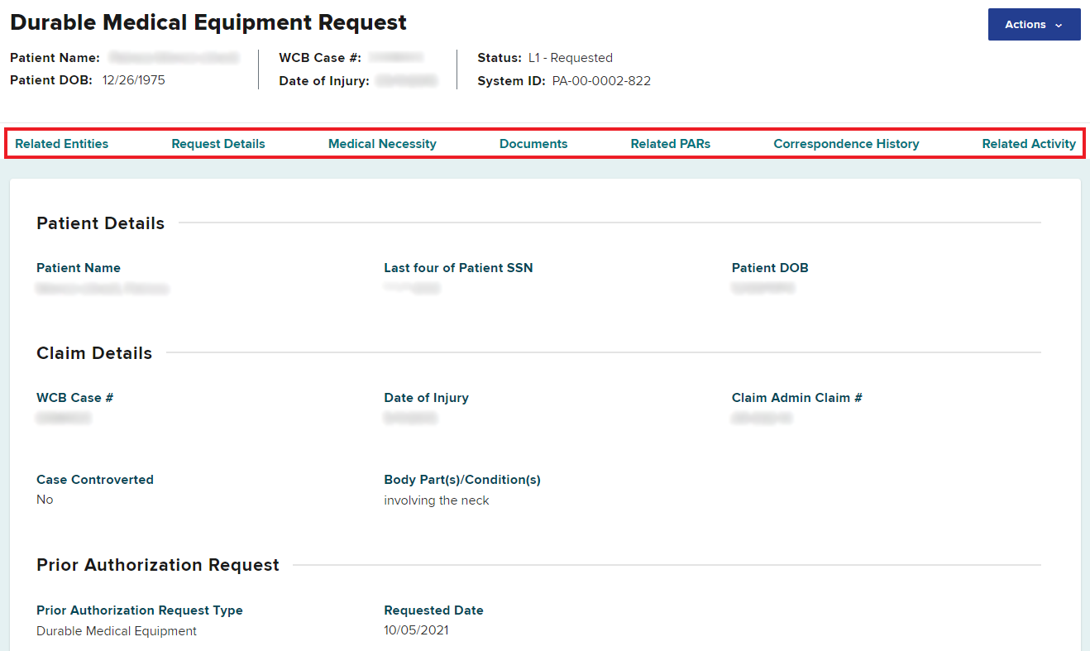Image resolution: width=1090 pixels, height=651 pixels.
Task: Click the Patient DOB label in Patient Details
Action: point(770,268)
